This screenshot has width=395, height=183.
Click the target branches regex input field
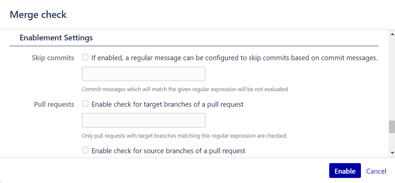point(144,120)
